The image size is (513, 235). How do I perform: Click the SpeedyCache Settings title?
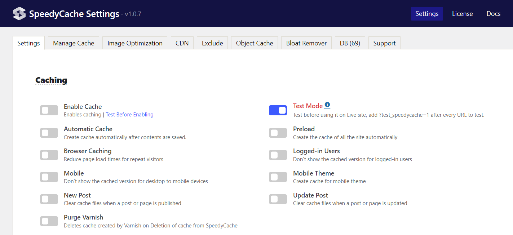74,14
